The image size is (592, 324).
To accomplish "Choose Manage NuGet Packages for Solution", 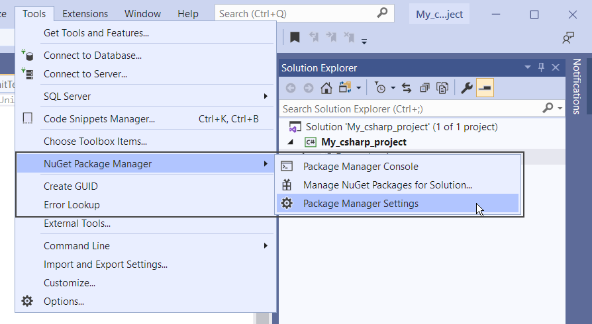I will (387, 185).
